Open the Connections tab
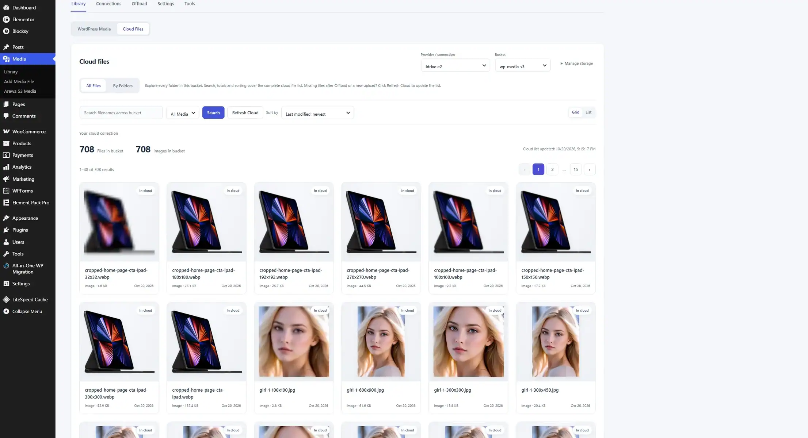This screenshot has width=808, height=438. 108,4
